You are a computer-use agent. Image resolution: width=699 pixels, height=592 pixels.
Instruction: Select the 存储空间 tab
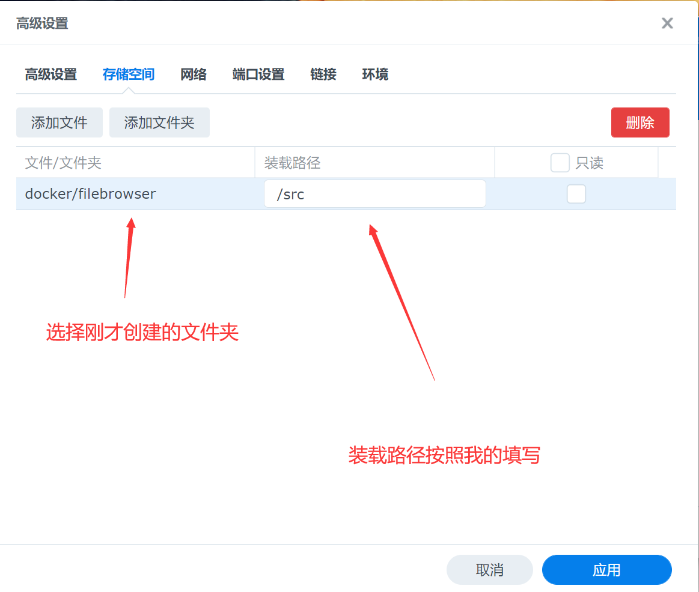point(129,74)
